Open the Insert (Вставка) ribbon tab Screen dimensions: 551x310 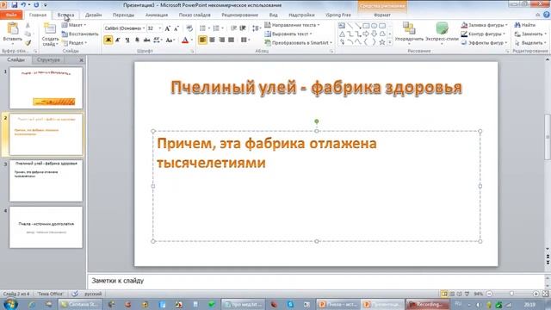[x=65, y=15]
